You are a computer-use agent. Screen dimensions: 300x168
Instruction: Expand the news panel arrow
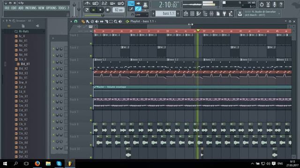click(279, 14)
